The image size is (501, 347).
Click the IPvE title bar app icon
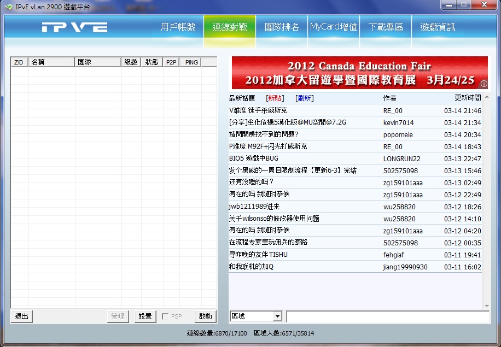tap(8, 7)
